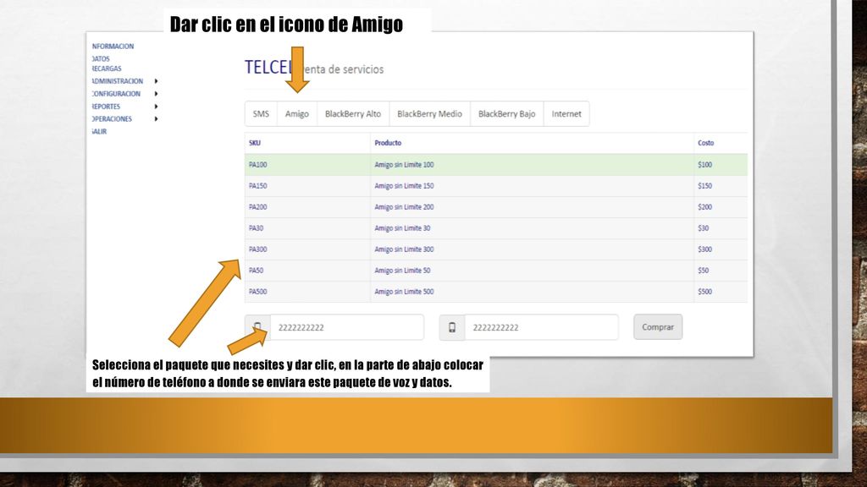Select the PA300 SKU cell

tap(307, 249)
